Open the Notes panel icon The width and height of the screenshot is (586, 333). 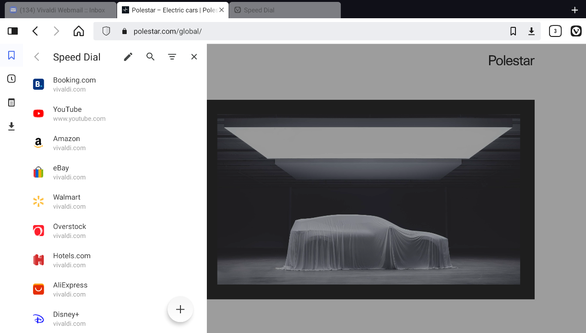tap(12, 102)
